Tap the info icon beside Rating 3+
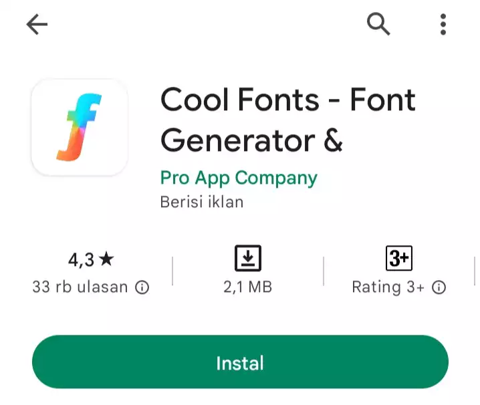The image size is (480, 405). (439, 287)
